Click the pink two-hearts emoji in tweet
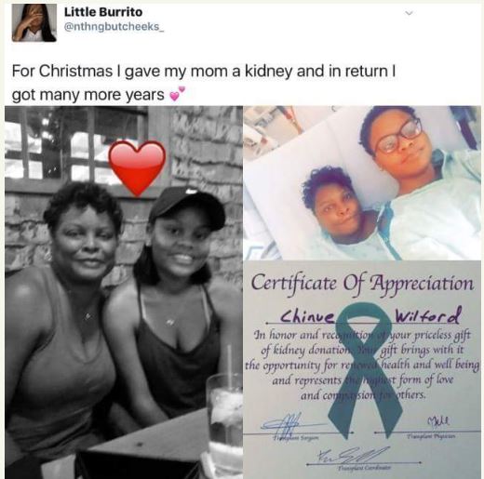This screenshot has height=479, width=484. [x=178, y=94]
